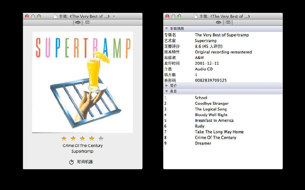Open the title dropdown arrow in left window
The image size is (305, 190).
coord(114,17)
